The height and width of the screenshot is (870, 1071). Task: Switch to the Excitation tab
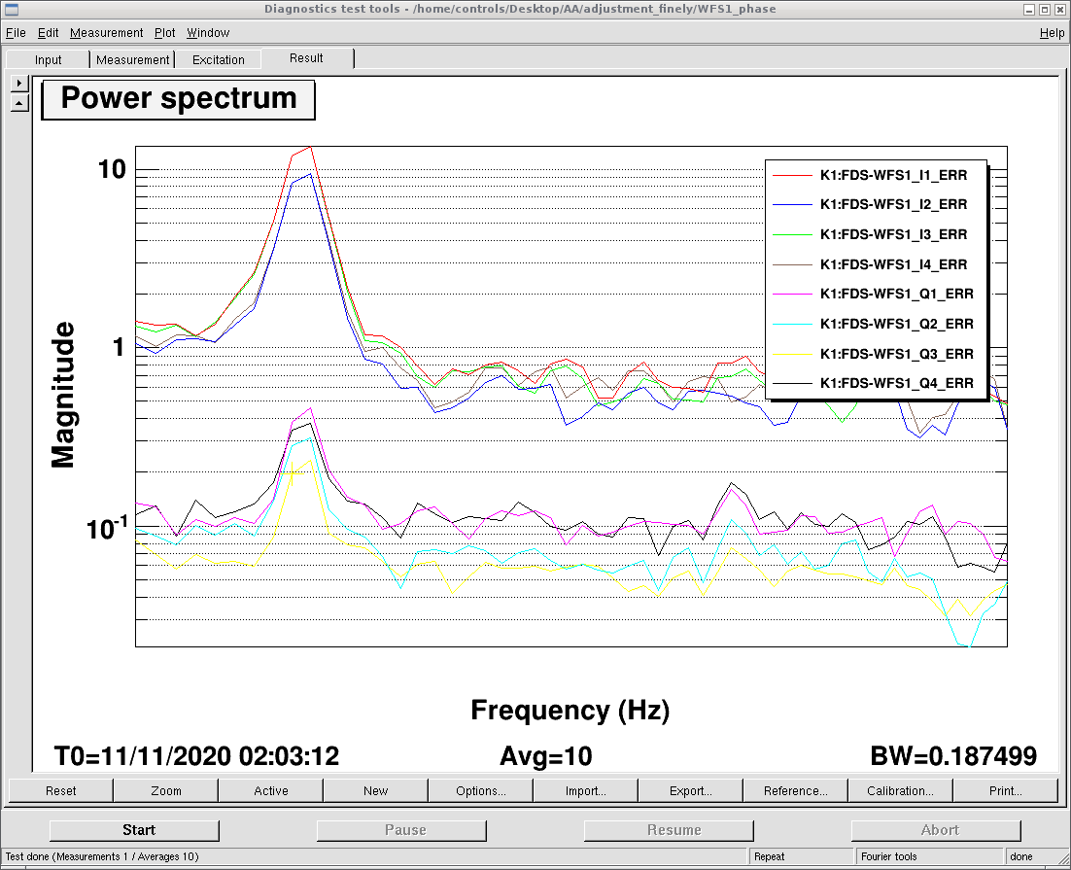219,59
